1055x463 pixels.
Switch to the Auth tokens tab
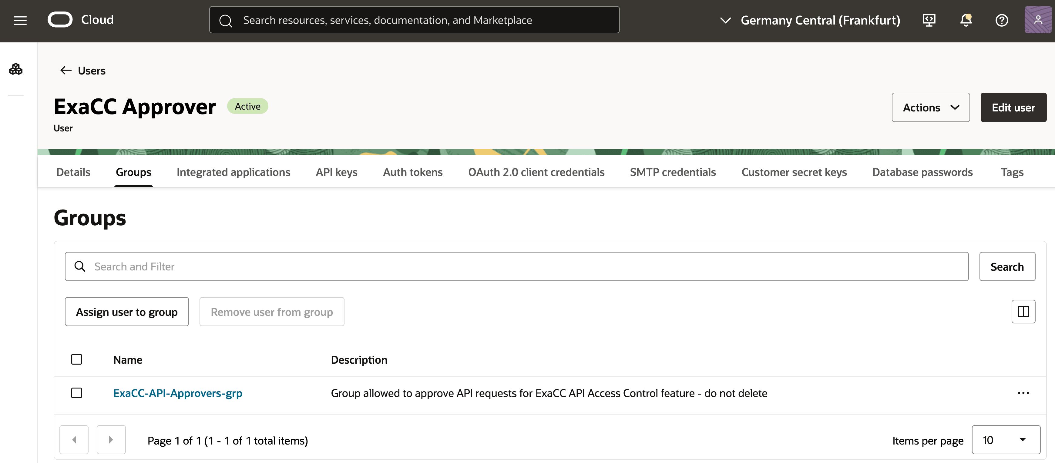(x=412, y=172)
